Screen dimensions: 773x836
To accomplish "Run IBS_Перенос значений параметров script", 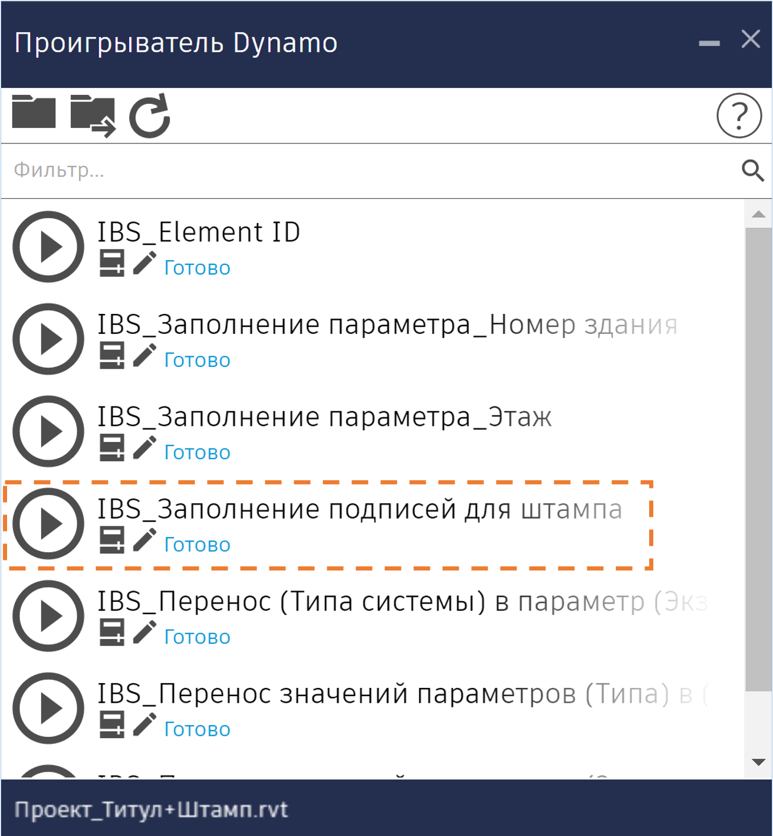I will 49,708.
